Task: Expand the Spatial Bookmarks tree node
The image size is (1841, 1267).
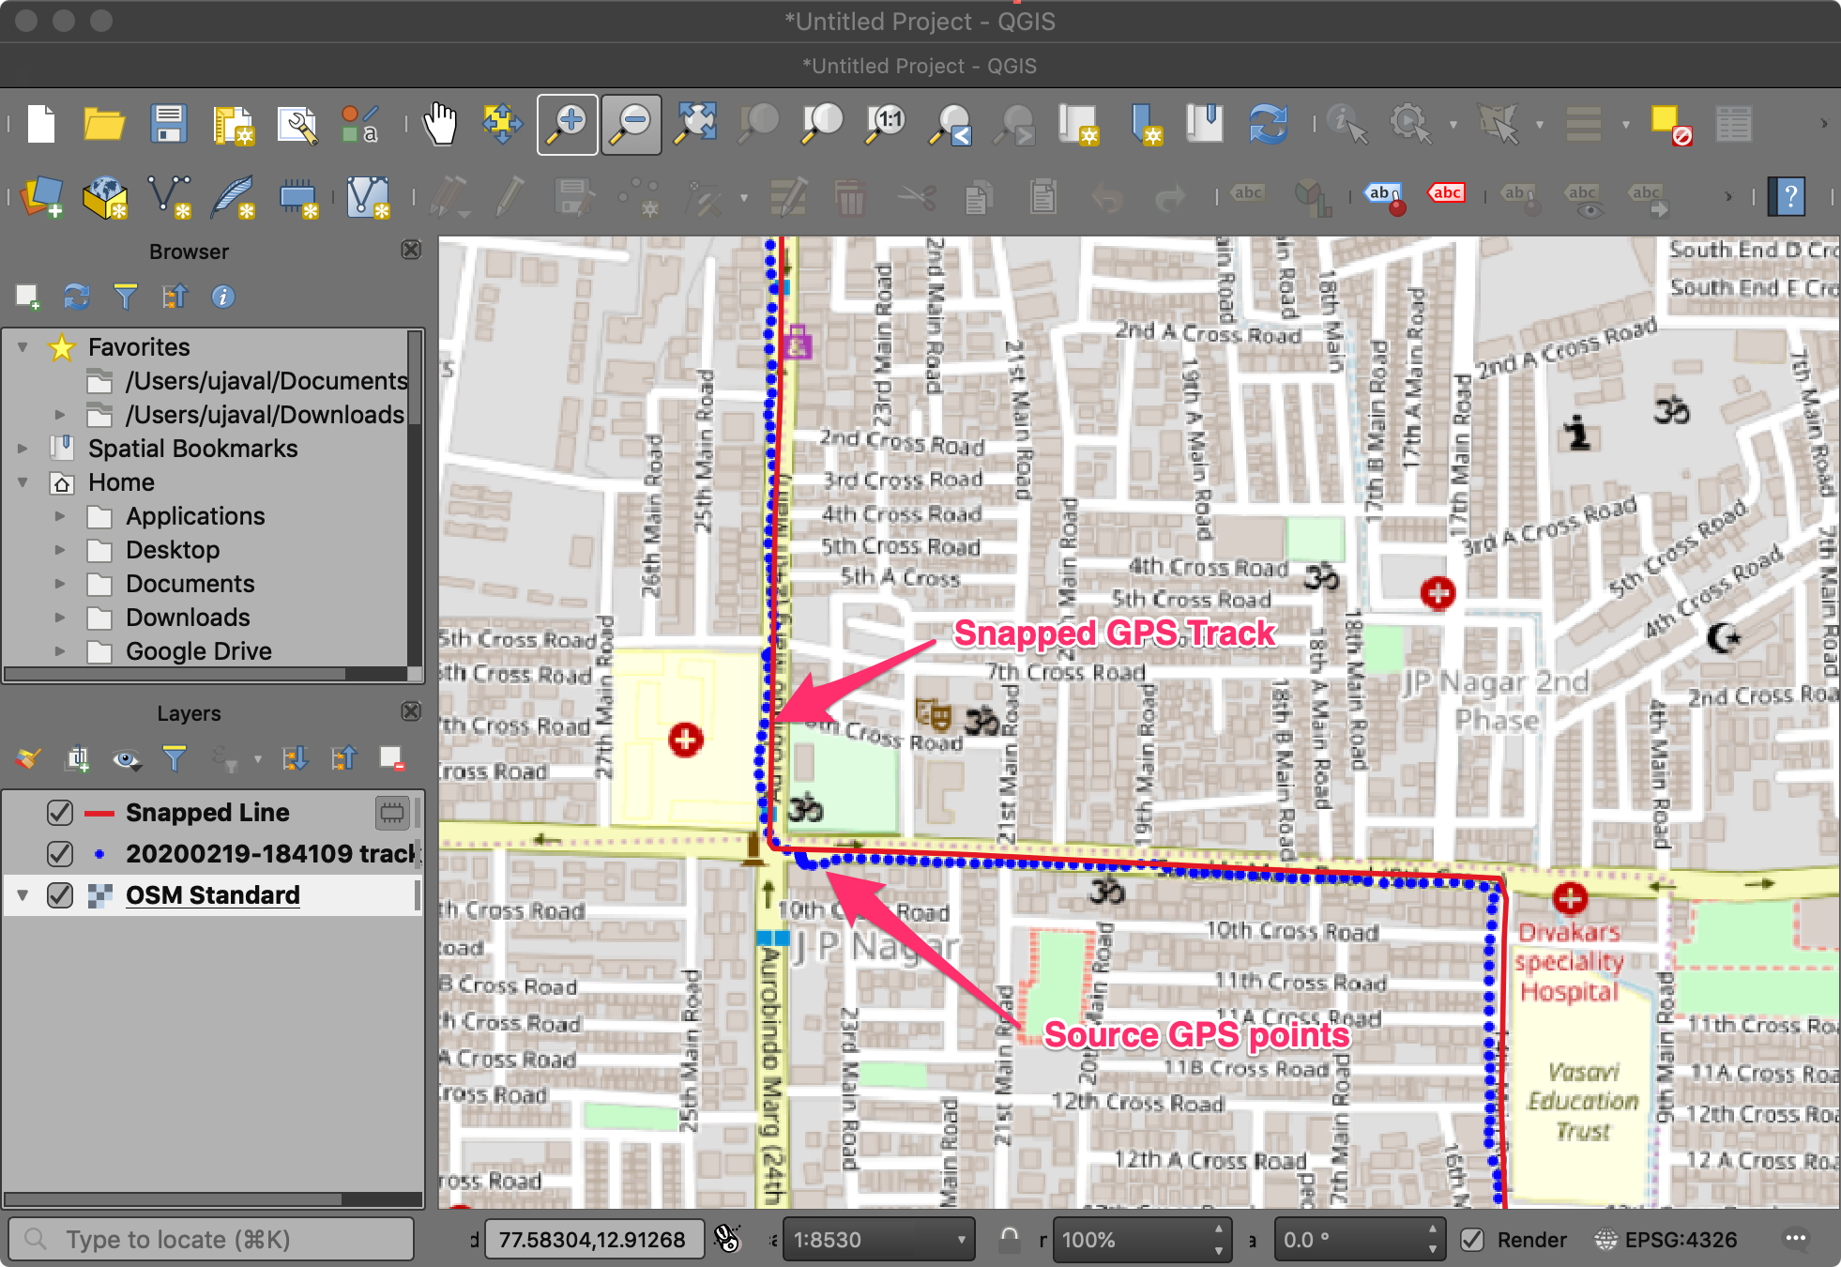Action: click(x=23, y=449)
